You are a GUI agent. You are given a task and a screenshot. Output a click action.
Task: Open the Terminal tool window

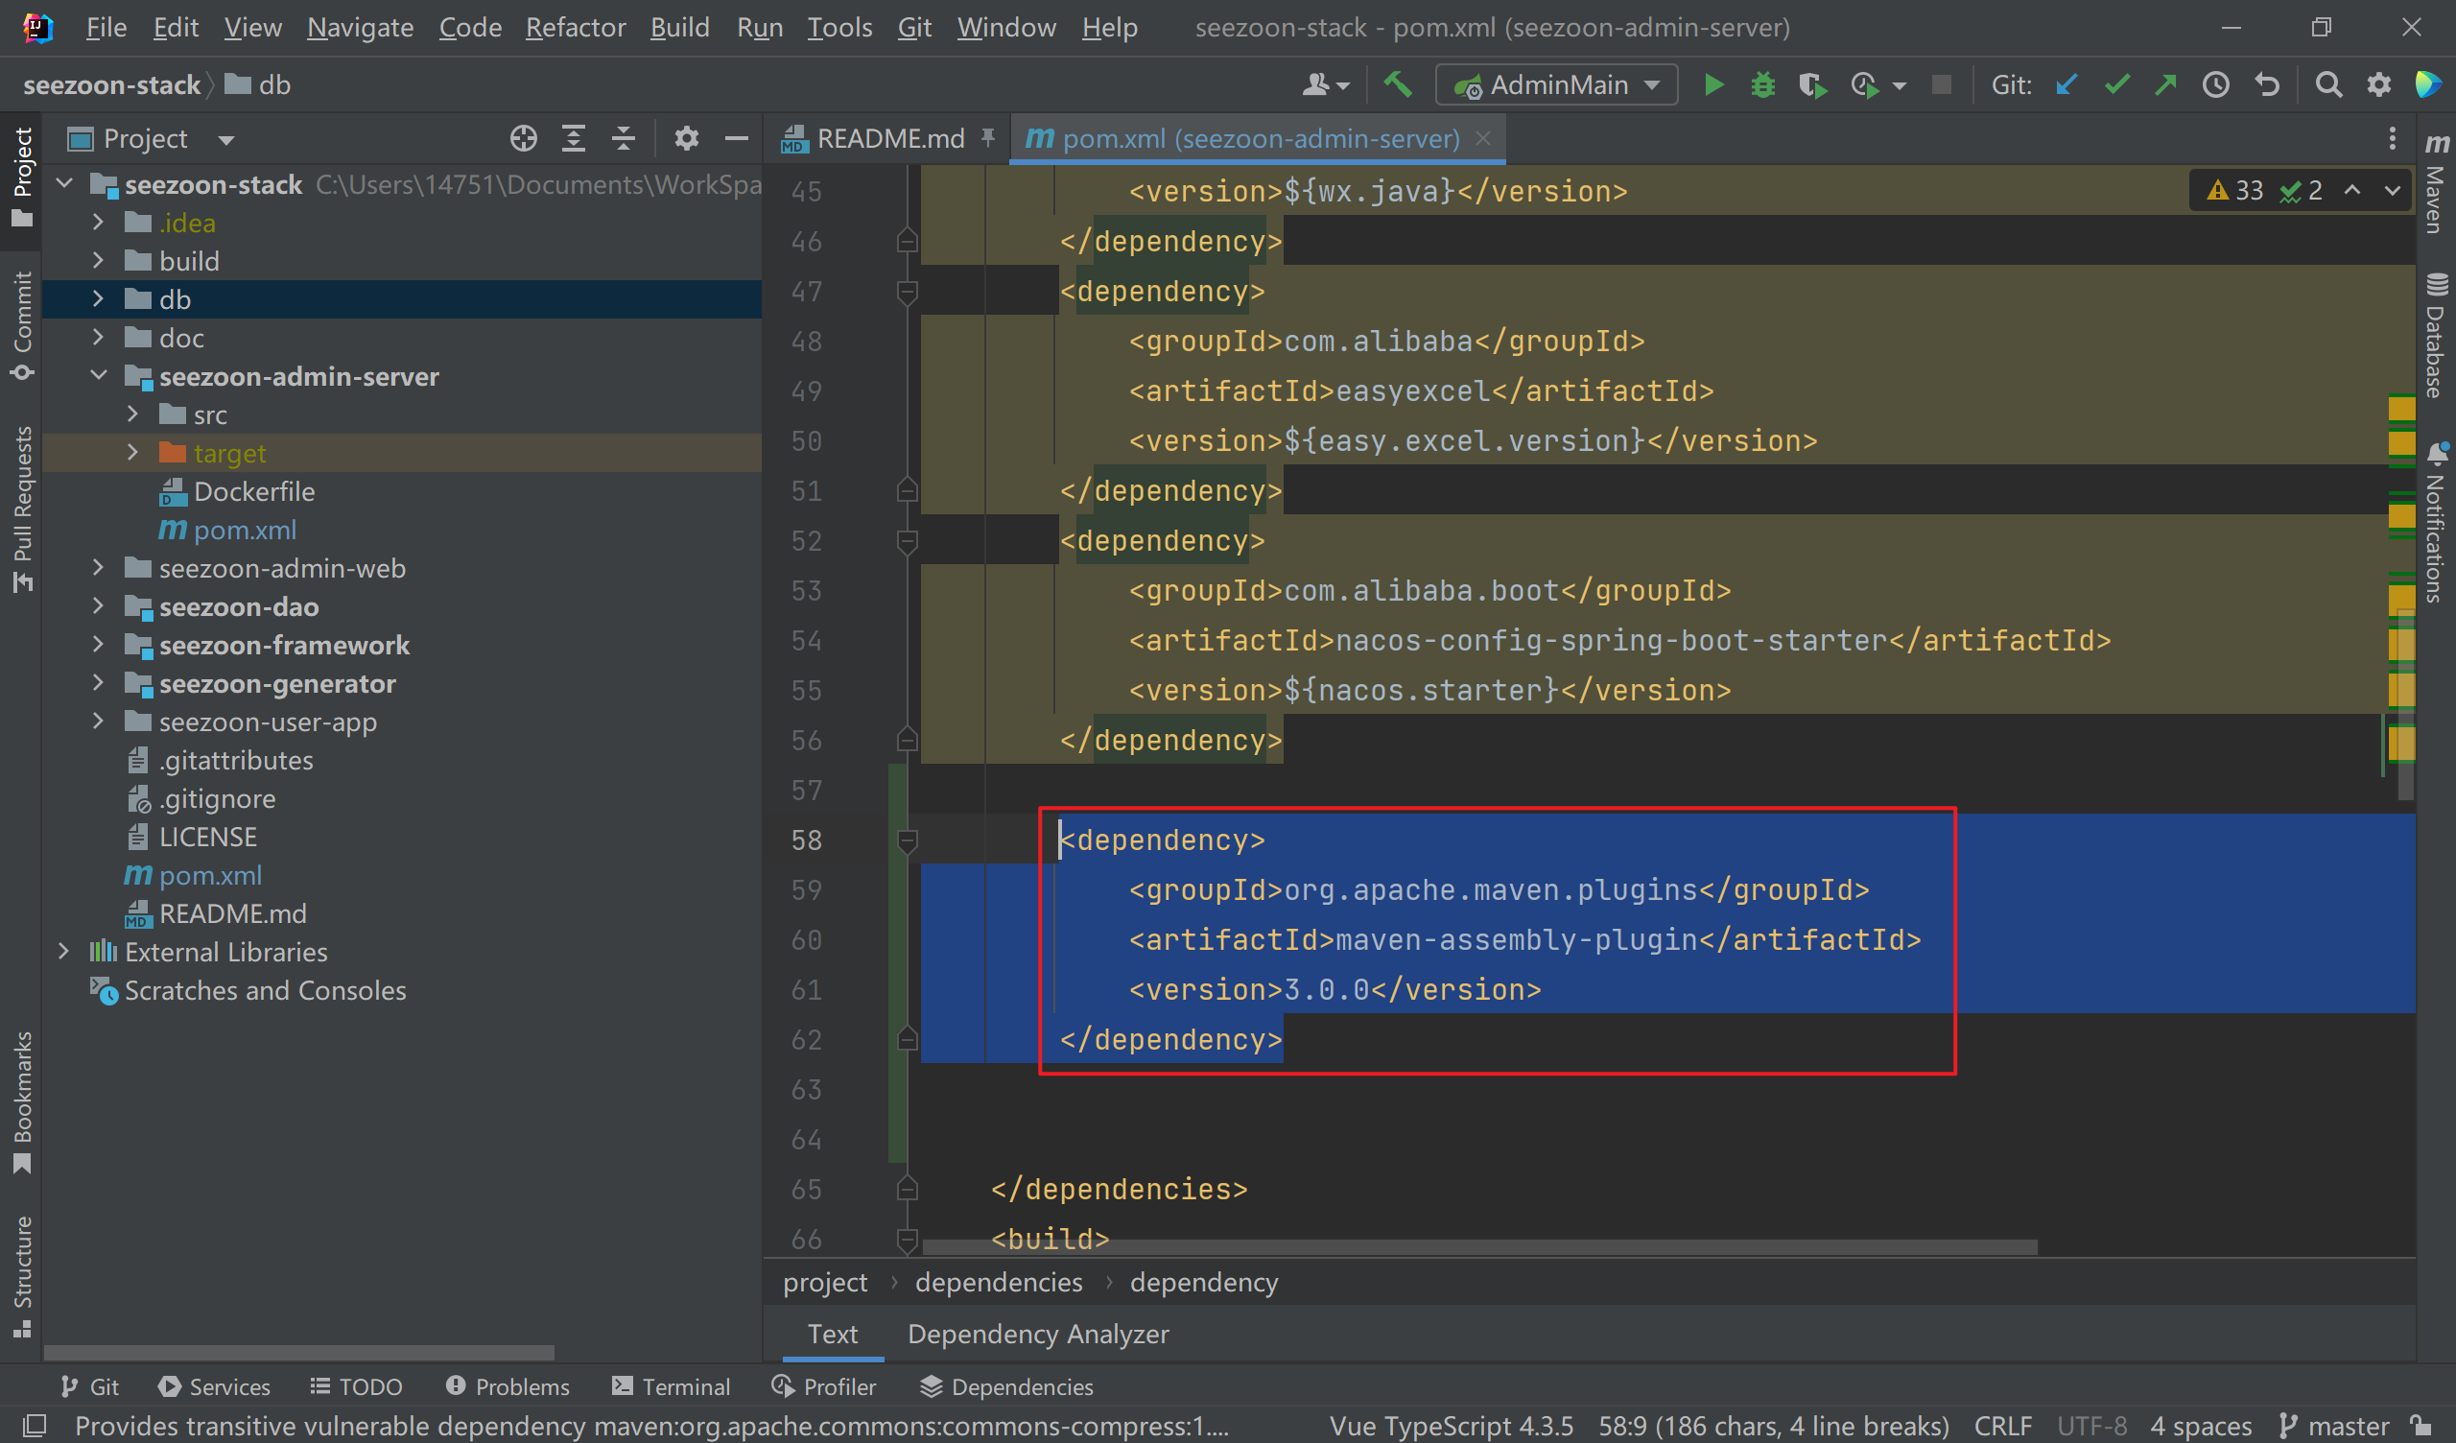(x=671, y=1385)
